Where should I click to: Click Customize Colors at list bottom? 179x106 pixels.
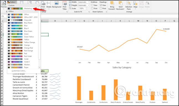[x=19, y=71]
